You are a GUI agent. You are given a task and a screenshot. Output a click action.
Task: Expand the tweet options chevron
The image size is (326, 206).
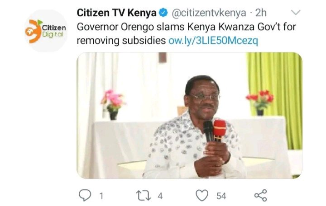[x=296, y=13]
